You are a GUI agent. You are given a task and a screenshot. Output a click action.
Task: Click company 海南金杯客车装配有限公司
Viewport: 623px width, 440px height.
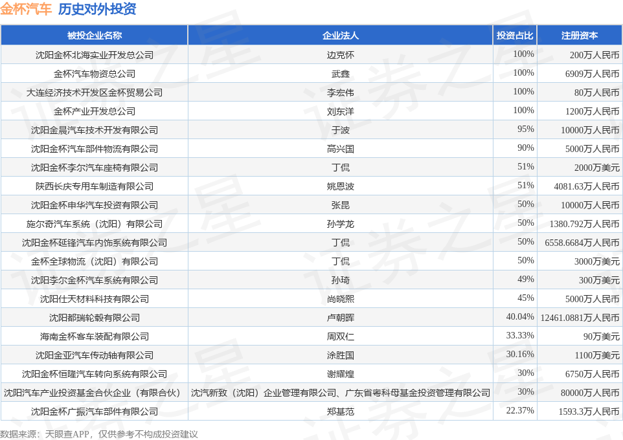(x=95, y=336)
